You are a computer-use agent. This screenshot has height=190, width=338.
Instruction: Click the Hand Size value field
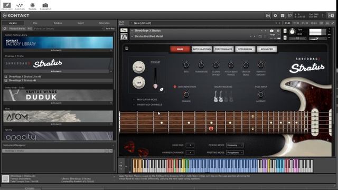[190, 145]
